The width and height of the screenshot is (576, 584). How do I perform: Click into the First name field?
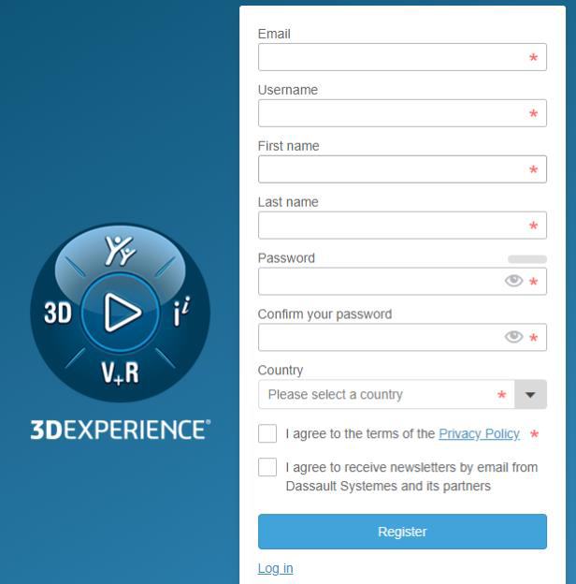click(x=402, y=169)
